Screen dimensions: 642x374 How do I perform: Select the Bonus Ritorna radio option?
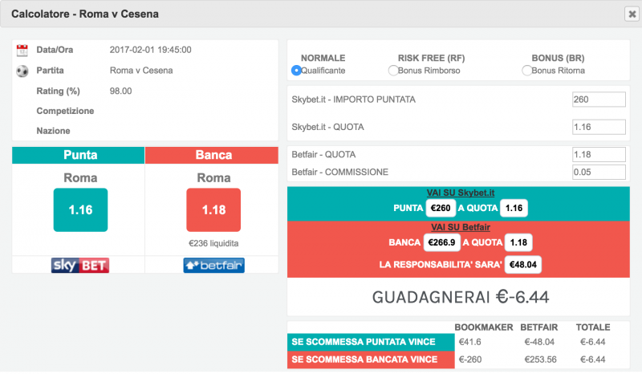[x=526, y=71]
